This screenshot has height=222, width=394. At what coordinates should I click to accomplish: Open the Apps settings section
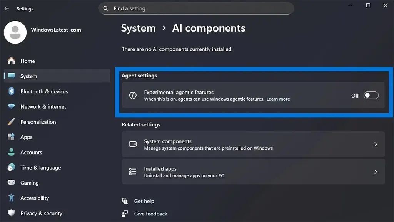coord(27,137)
